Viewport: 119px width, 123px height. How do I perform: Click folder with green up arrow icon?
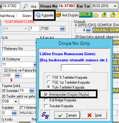point(104,15)
